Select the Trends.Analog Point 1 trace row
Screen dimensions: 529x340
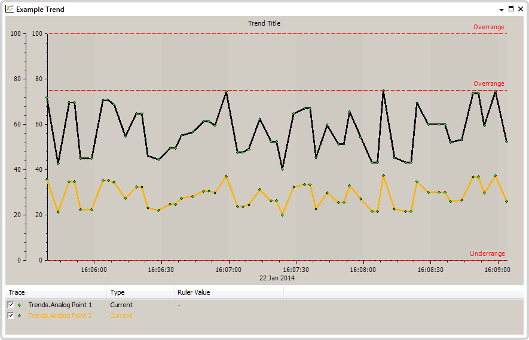(60, 305)
